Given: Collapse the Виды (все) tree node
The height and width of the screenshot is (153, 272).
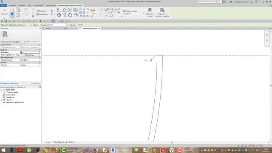Looking at the screenshot, I should pyautogui.click(x=1, y=90).
